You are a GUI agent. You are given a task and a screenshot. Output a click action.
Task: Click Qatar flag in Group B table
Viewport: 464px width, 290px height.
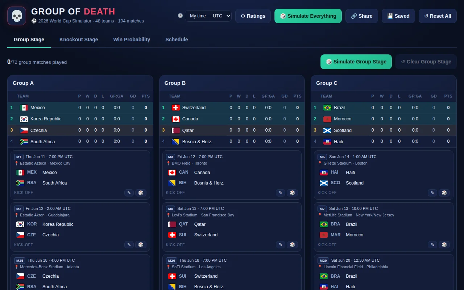tap(176, 130)
